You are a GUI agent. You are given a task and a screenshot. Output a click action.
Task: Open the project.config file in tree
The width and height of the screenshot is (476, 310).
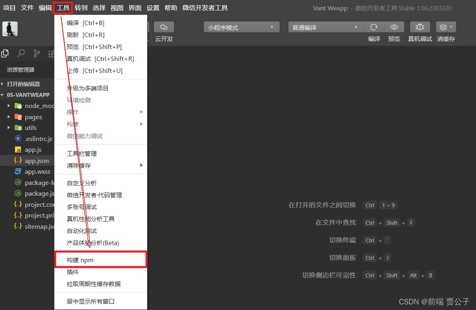tap(34, 204)
